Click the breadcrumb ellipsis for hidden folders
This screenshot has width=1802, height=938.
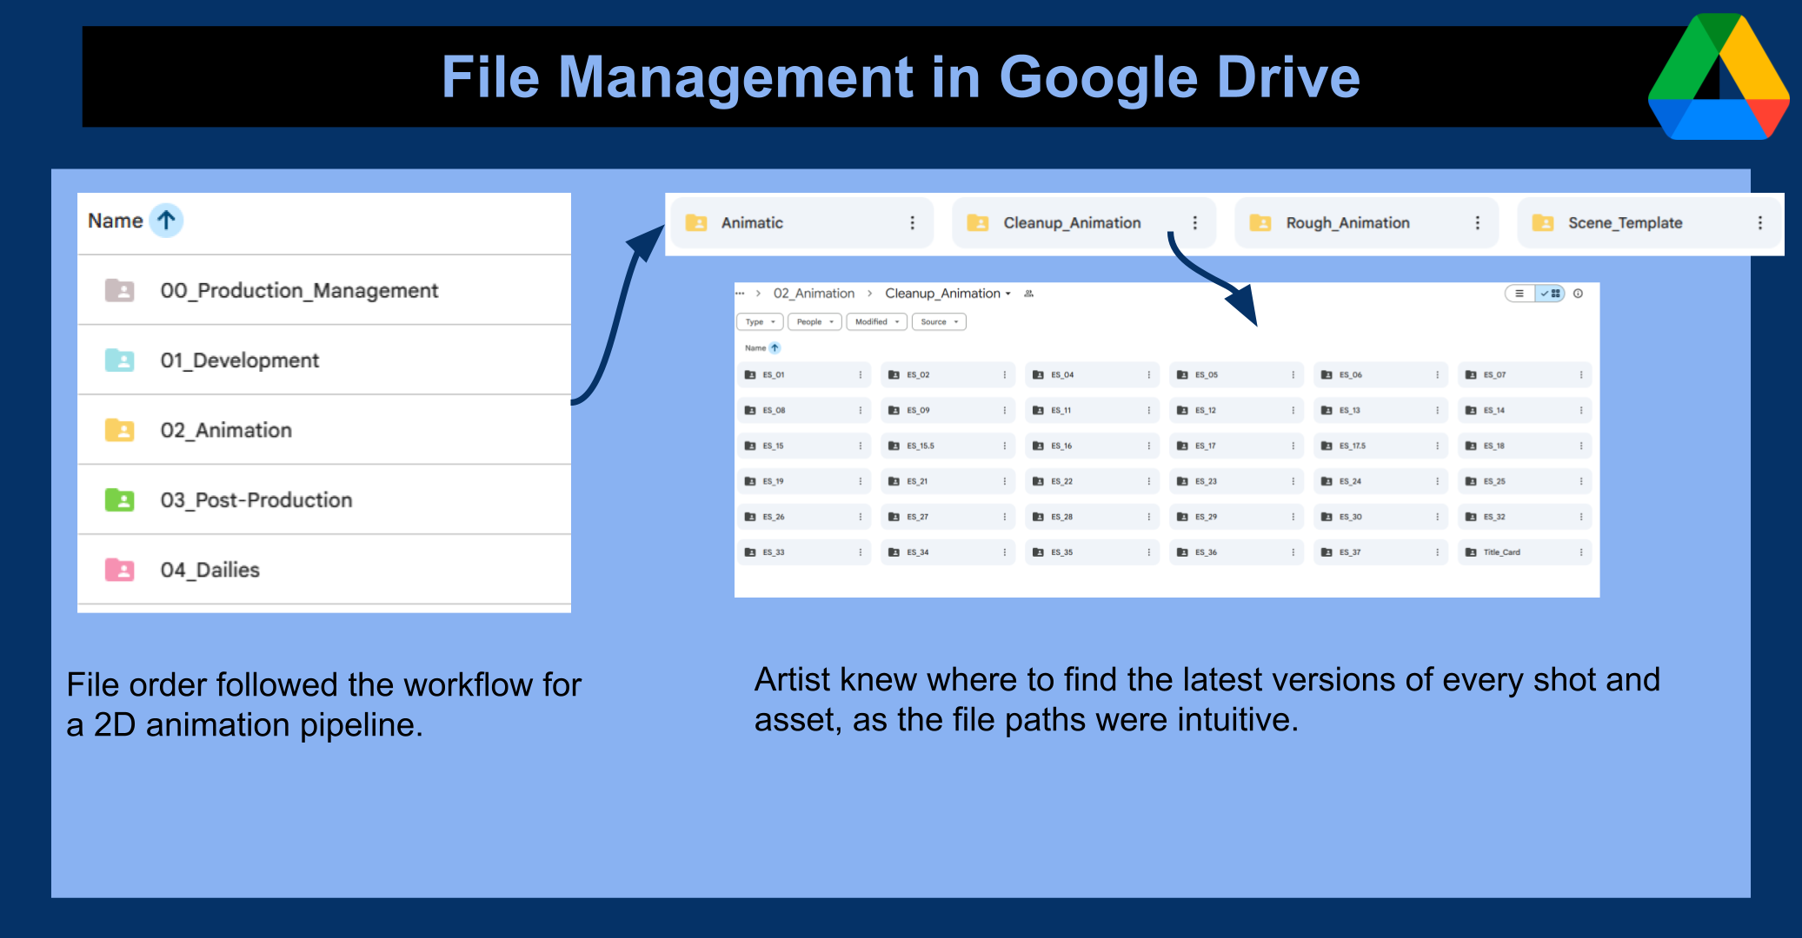(740, 294)
